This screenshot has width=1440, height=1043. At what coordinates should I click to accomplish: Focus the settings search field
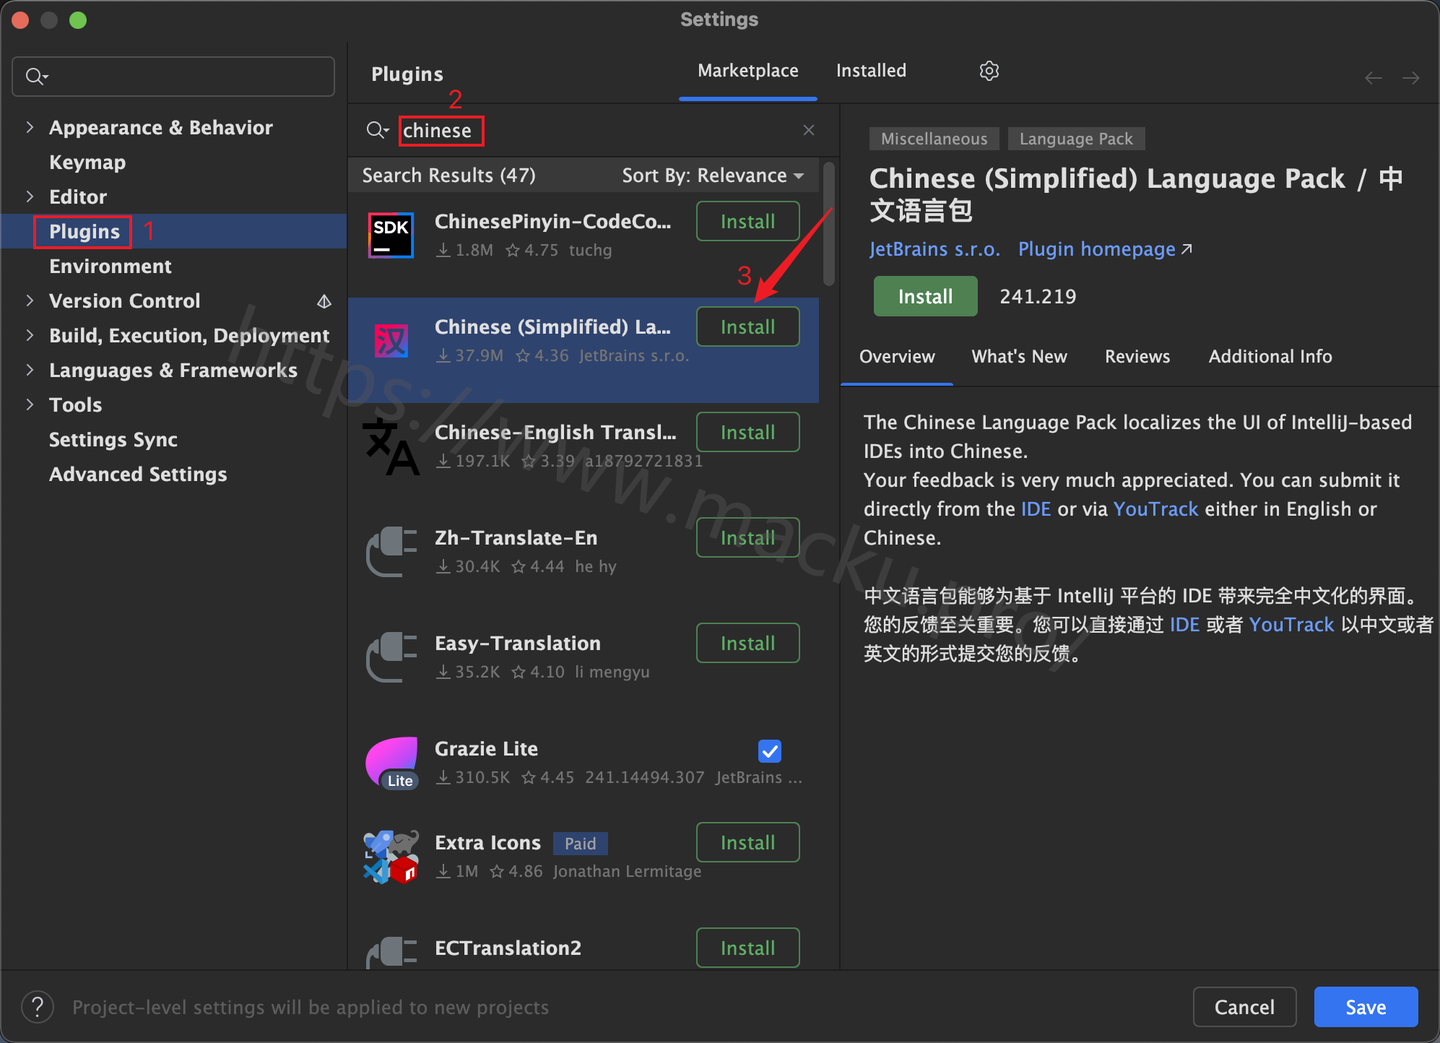pos(173,77)
